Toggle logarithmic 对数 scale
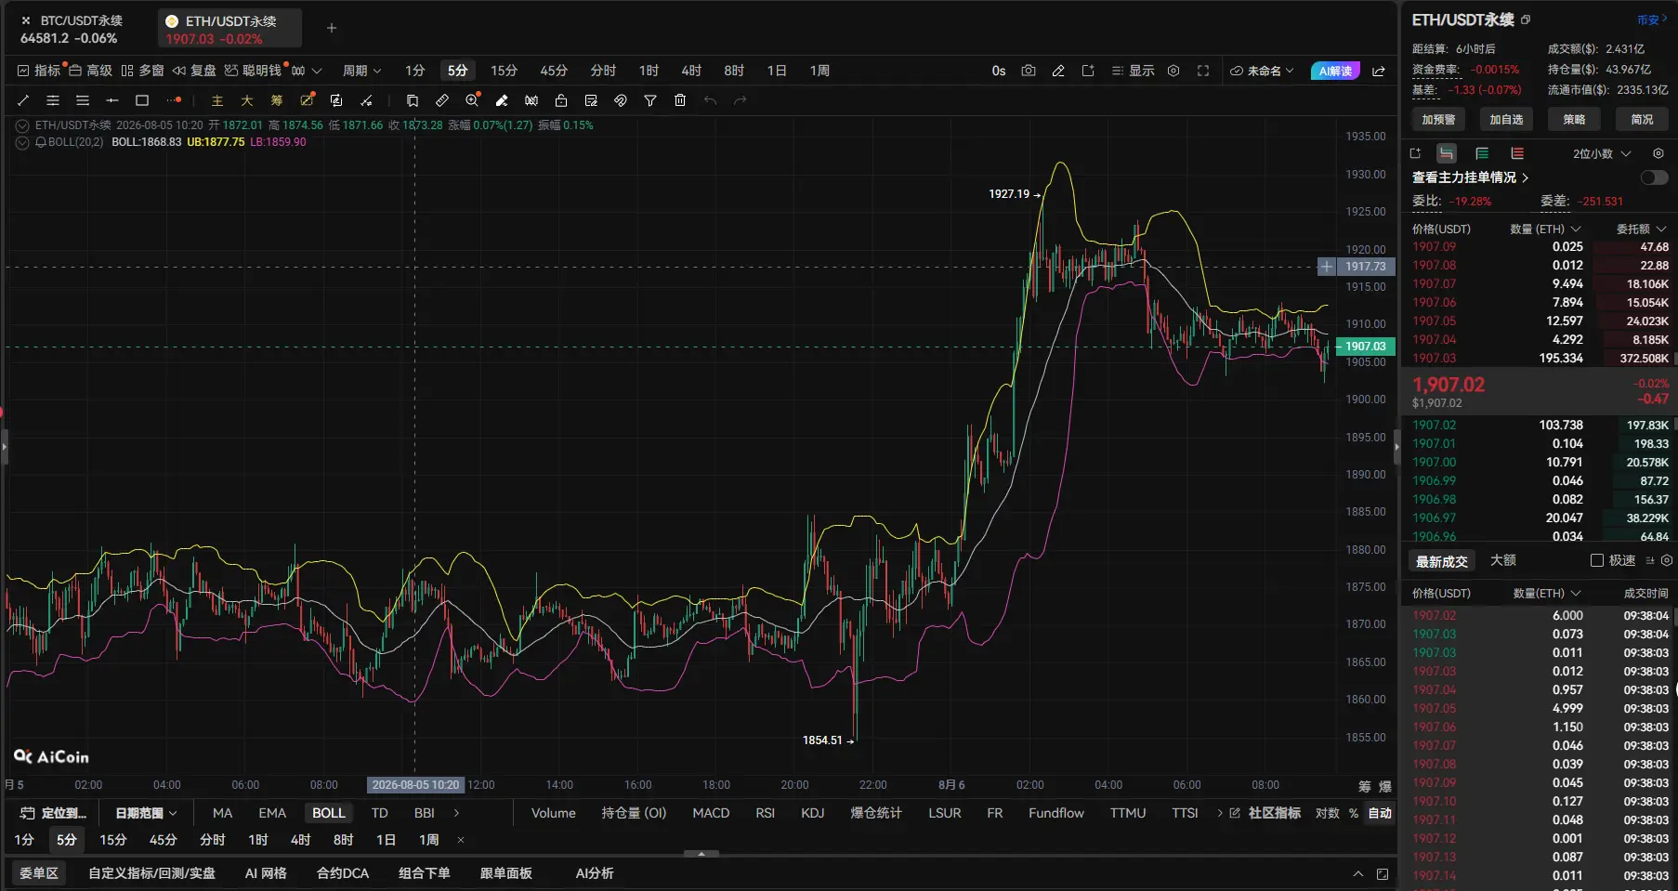Viewport: 1678px width, 891px height. pyautogui.click(x=1328, y=813)
